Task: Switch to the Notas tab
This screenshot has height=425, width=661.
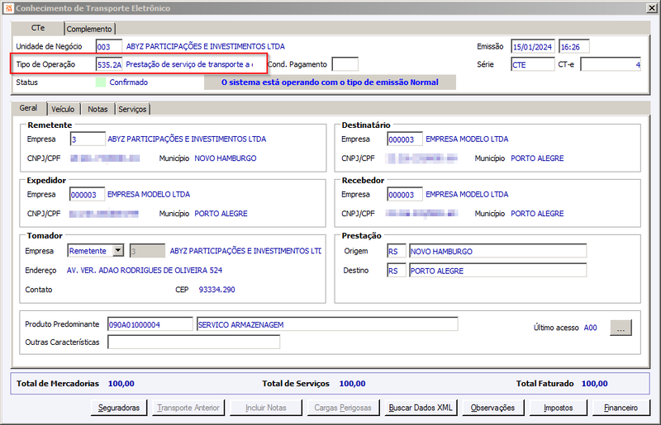Action: (x=97, y=109)
